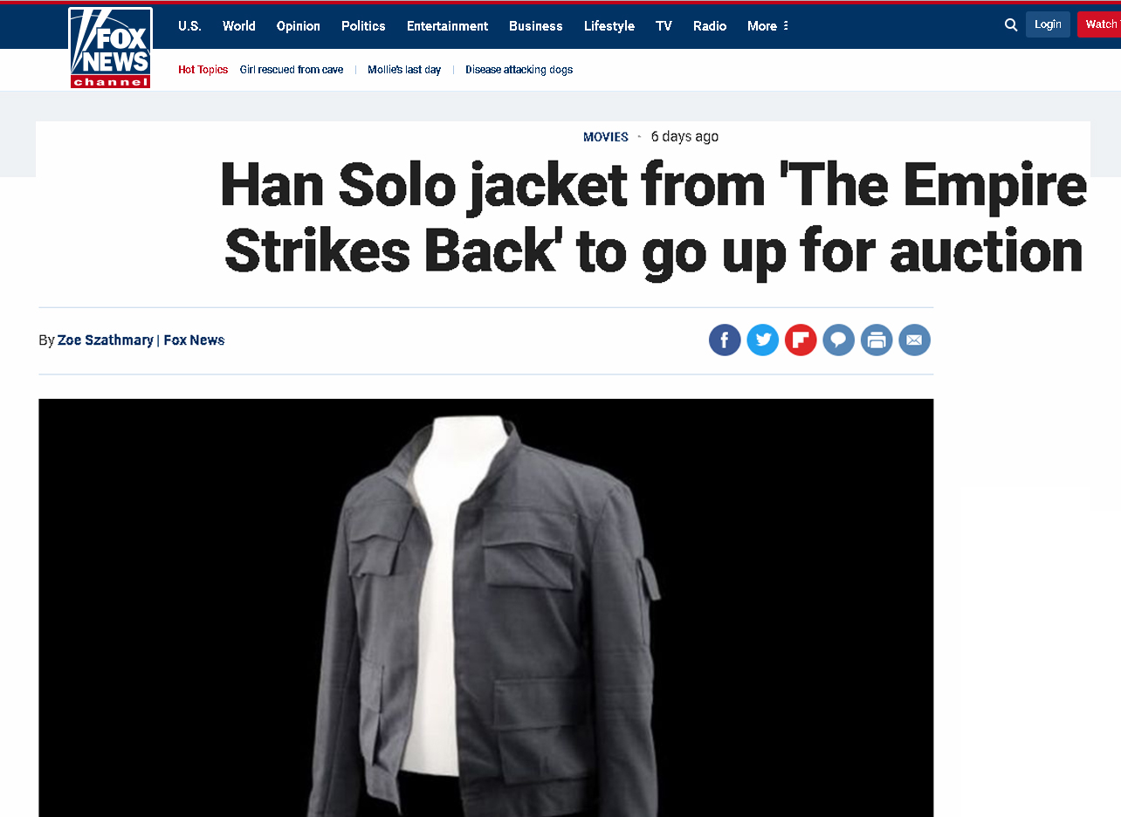Open the Fox News channel logo
Image resolution: width=1121 pixels, height=817 pixels.
111,47
